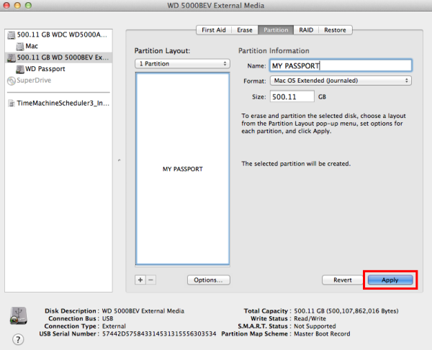Click into the partition Name text field

[339, 65]
